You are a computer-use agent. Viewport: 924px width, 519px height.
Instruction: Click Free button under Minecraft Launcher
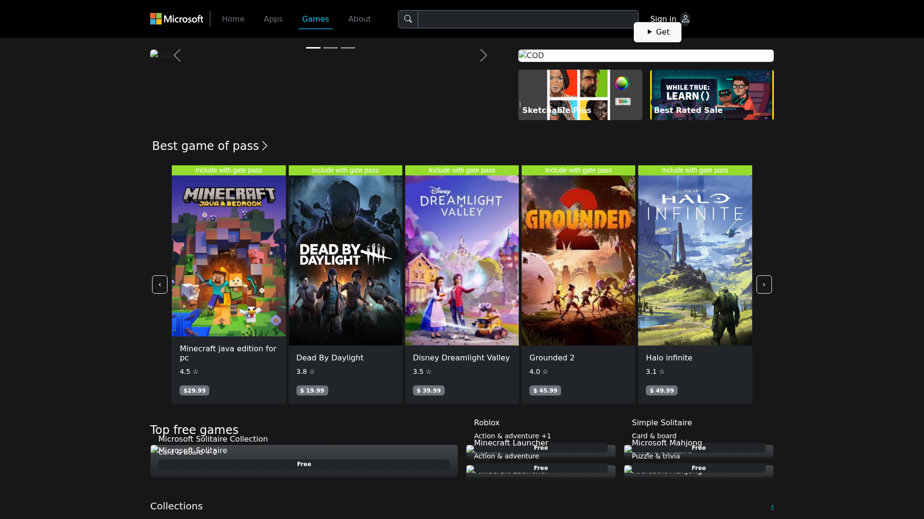click(541, 468)
